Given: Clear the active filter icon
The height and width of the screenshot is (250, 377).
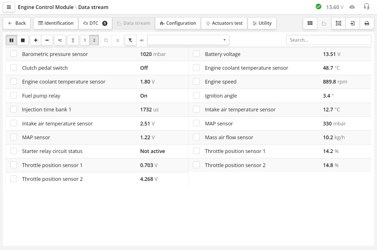Looking at the screenshot, I should click(130, 40).
